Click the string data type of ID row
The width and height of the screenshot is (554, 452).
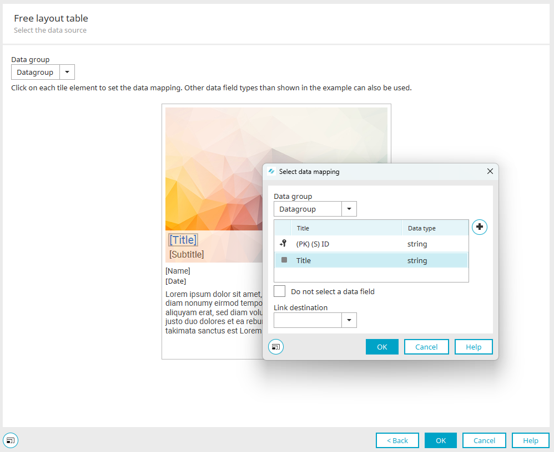[417, 244]
